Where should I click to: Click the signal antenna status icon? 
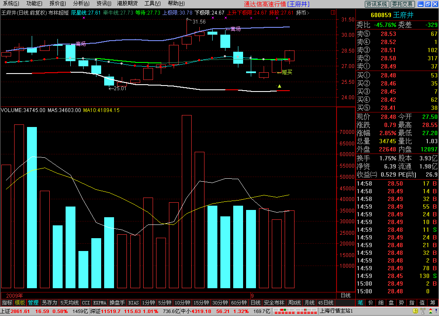(423, 311)
